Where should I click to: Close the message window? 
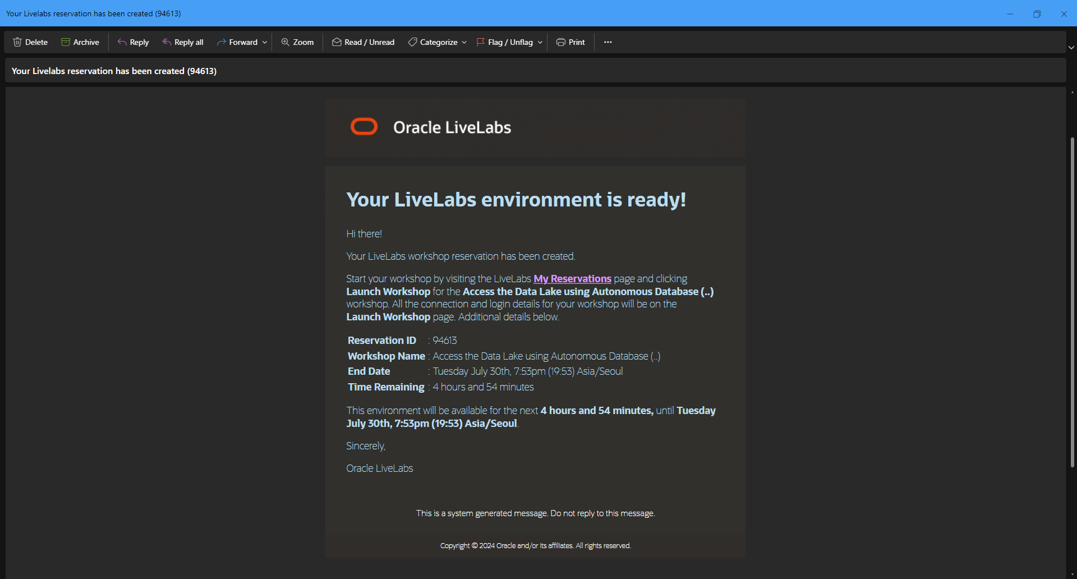(x=1064, y=13)
